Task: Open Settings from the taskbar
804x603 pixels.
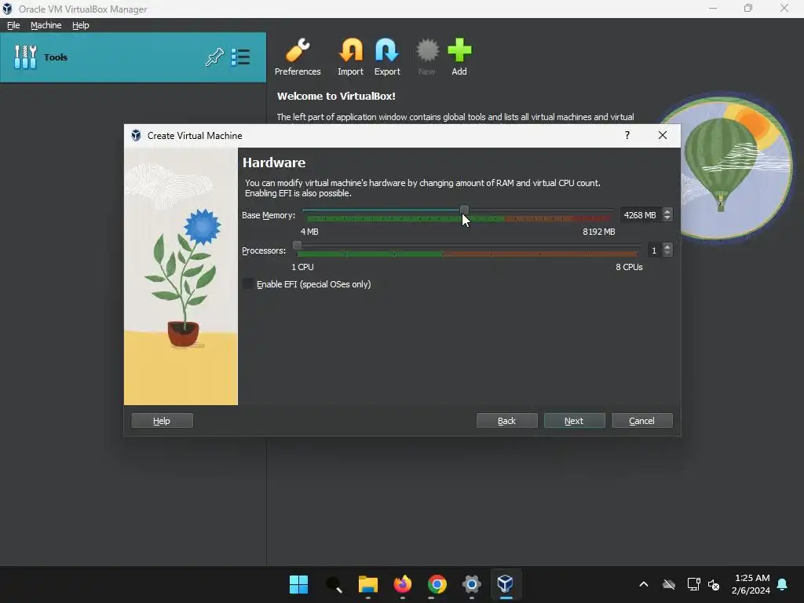Action: coord(471,584)
